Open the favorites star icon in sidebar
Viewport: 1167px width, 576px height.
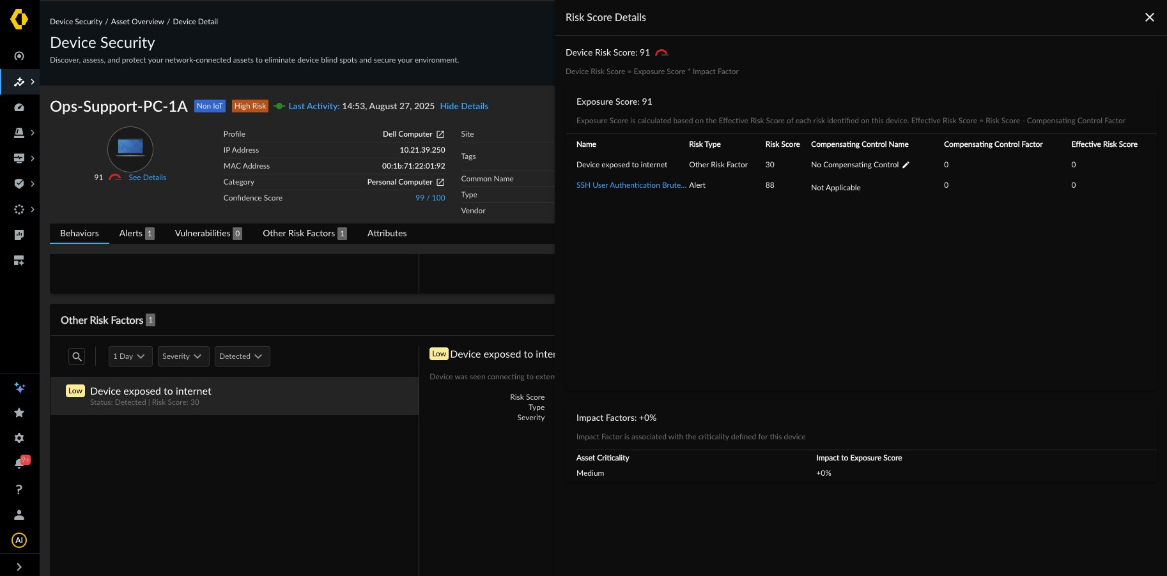click(x=19, y=413)
